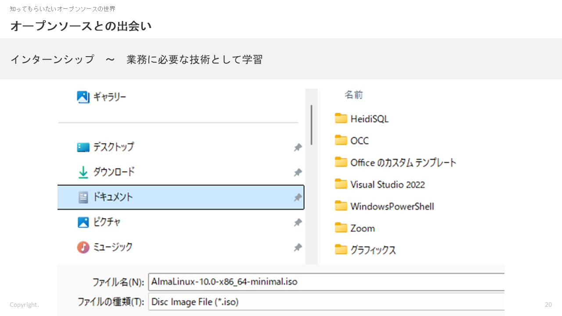Unpin Desktop using its pin icon
The height and width of the screenshot is (316, 562).
pyautogui.click(x=298, y=147)
